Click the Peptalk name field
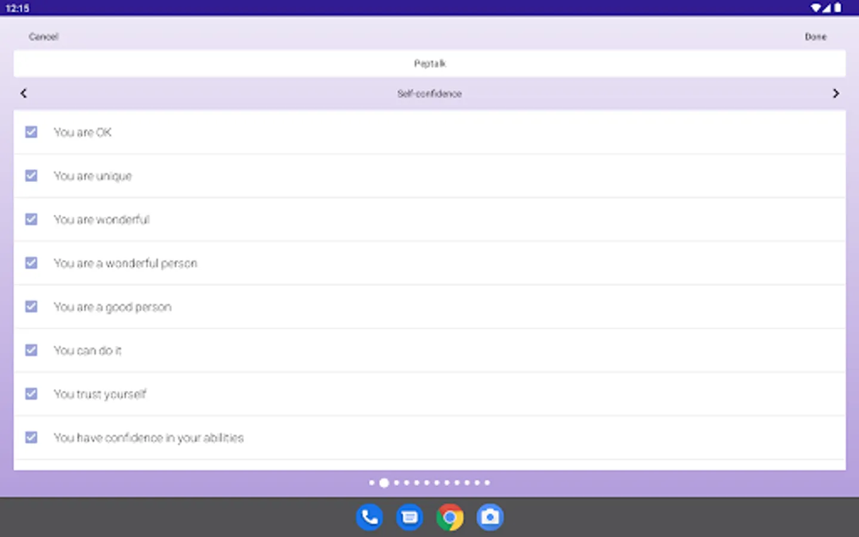Viewport: 859px width, 537px height. [429, 63]
